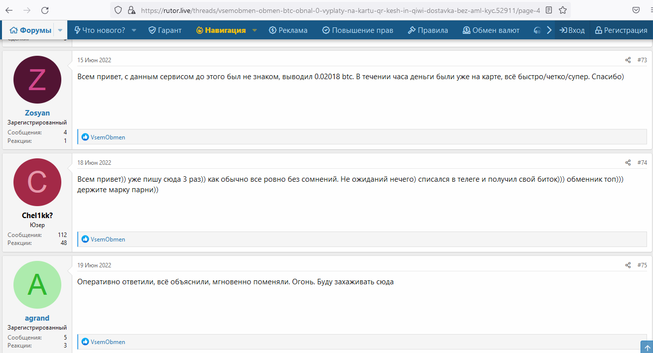Go back with browser back arrow
This screenshot has width=653, height=353.
click(9, 10)
